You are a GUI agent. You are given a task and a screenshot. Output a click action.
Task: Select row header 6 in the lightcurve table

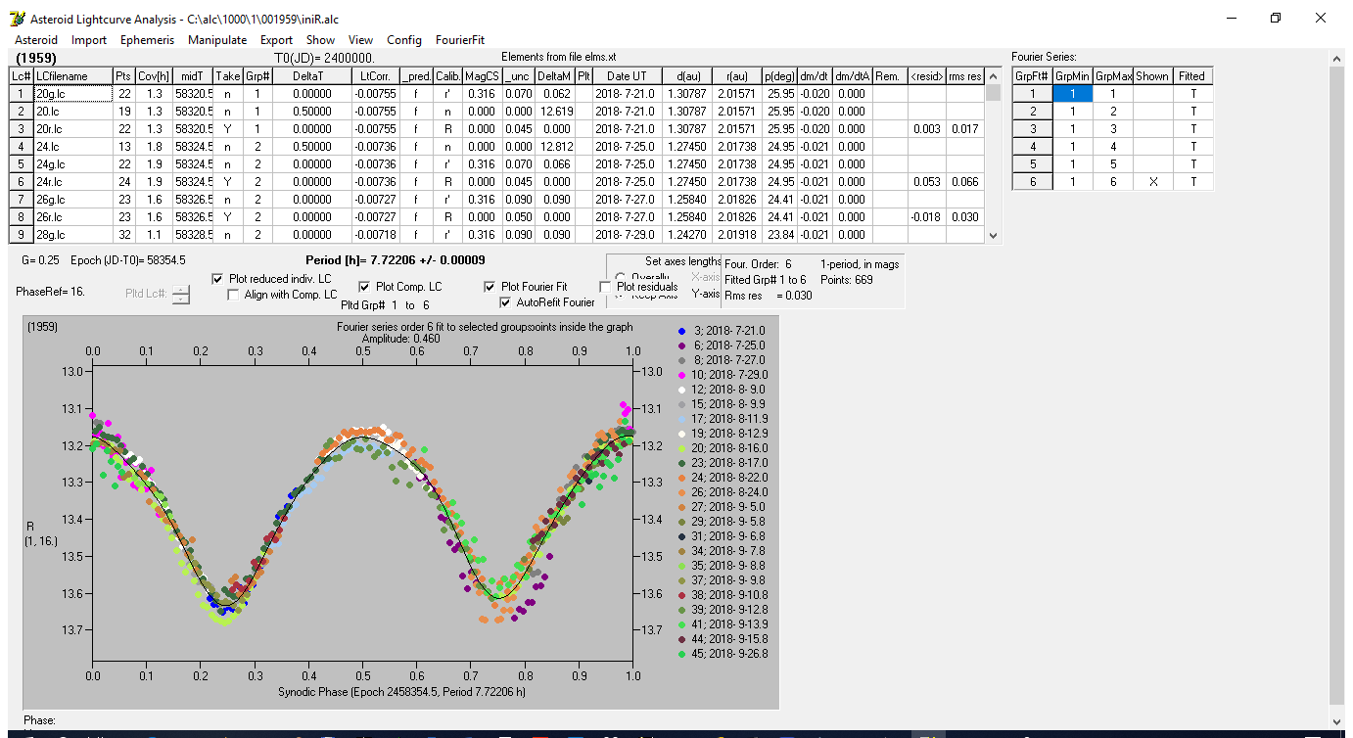22,182
